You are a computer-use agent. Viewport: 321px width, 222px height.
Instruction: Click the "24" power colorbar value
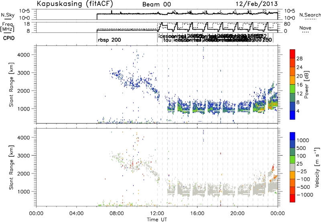pyautogui.click(x=299, y=67)
